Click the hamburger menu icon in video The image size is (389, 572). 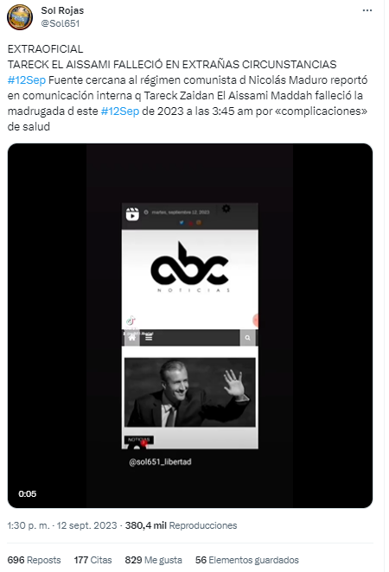click(149, 338)
